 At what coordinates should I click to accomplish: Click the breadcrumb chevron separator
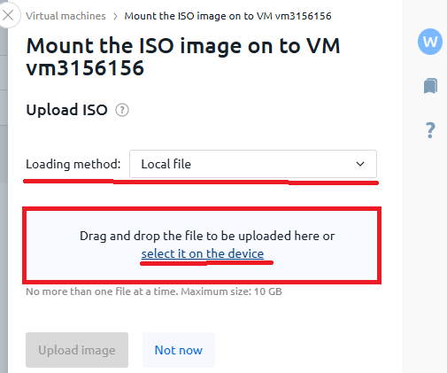coord(115,16)
